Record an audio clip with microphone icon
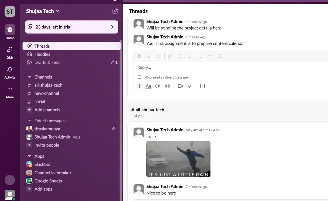Viewport: 328px width, 201px height. pos(190,86)
